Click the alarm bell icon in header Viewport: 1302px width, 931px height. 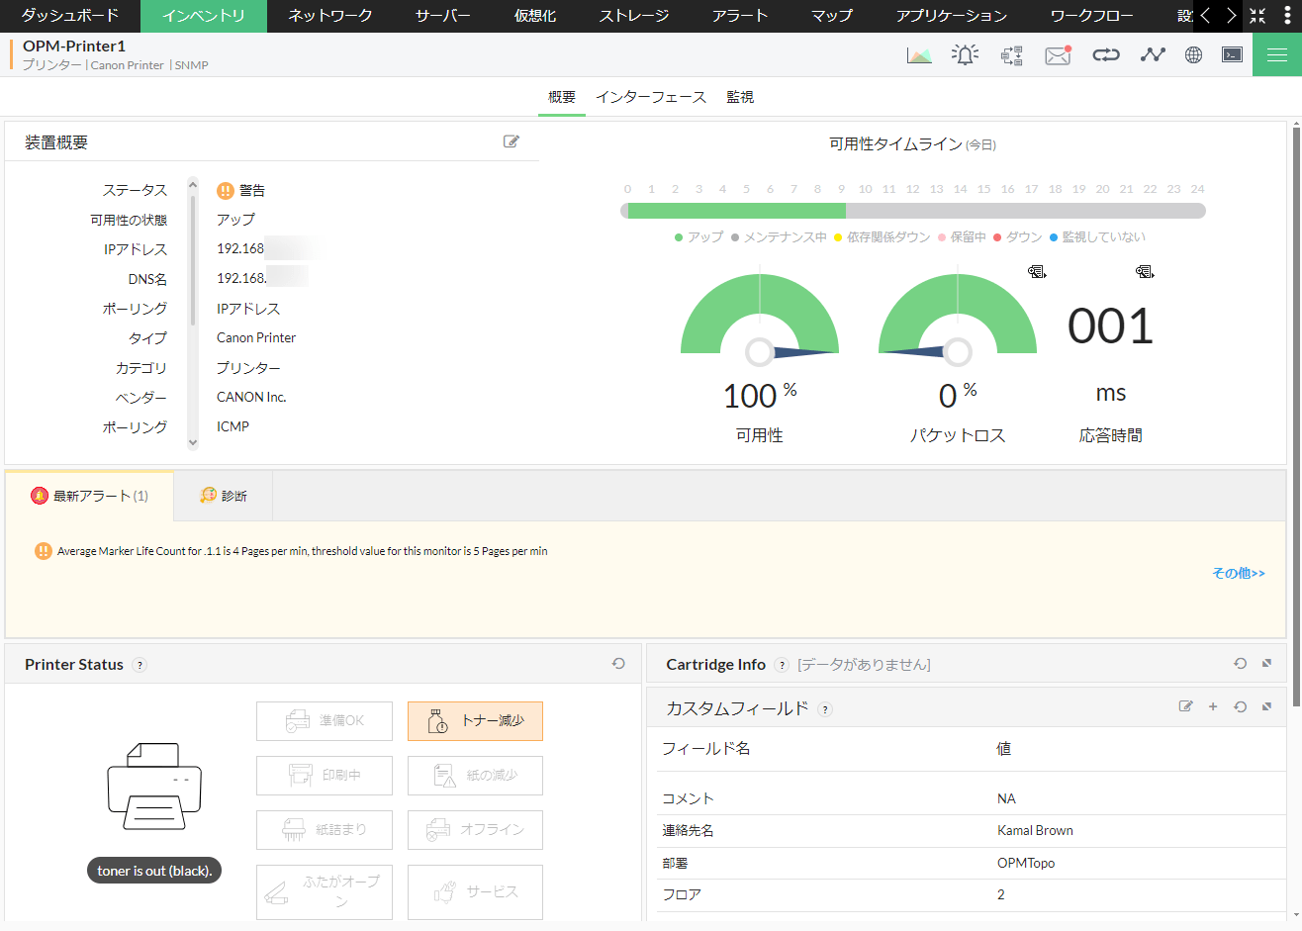tap(965, 55)
